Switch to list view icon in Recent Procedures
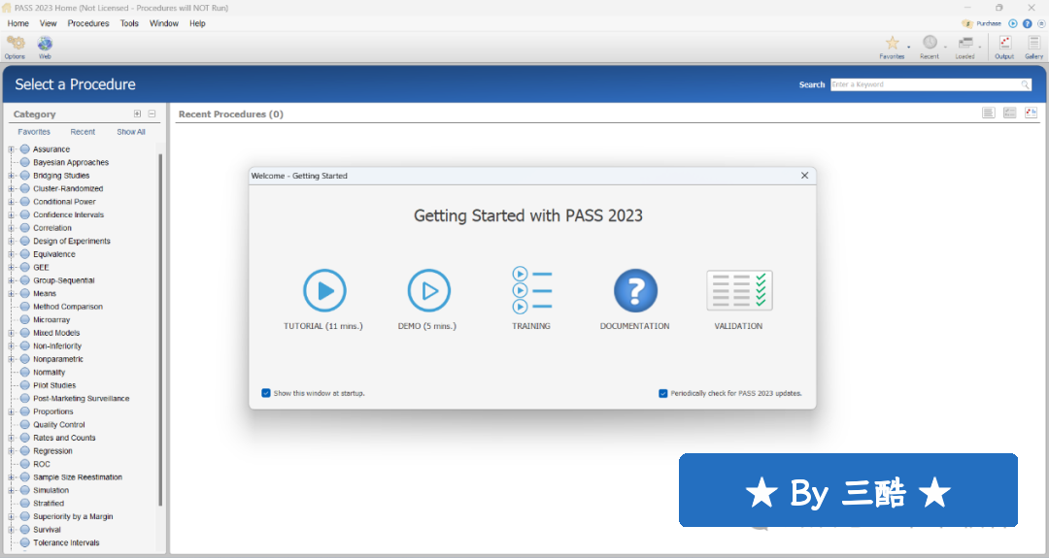1049x558 pixels. point(988,113)
